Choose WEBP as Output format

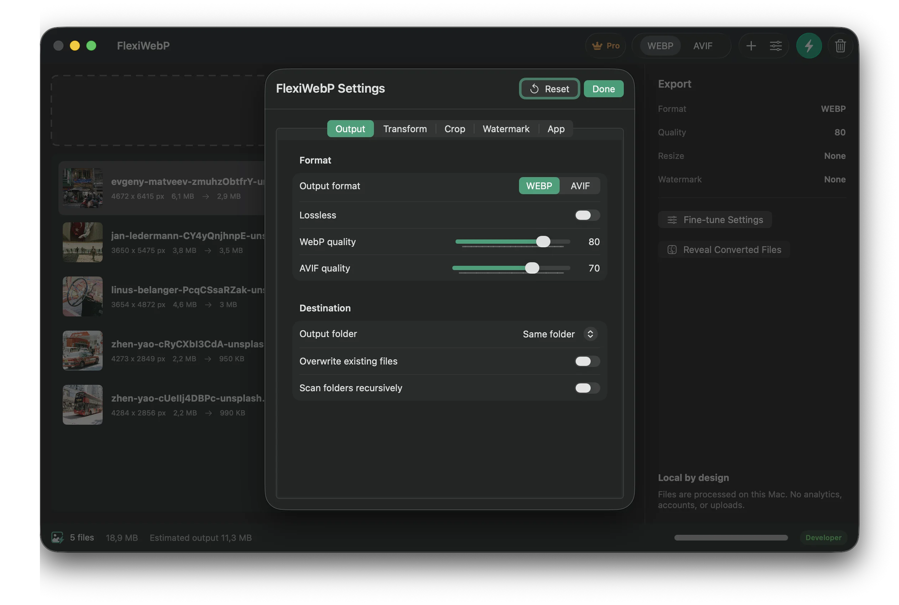[x=539, y=186]
